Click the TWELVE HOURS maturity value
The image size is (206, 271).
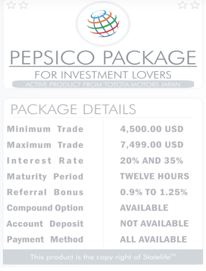point(155,176)
